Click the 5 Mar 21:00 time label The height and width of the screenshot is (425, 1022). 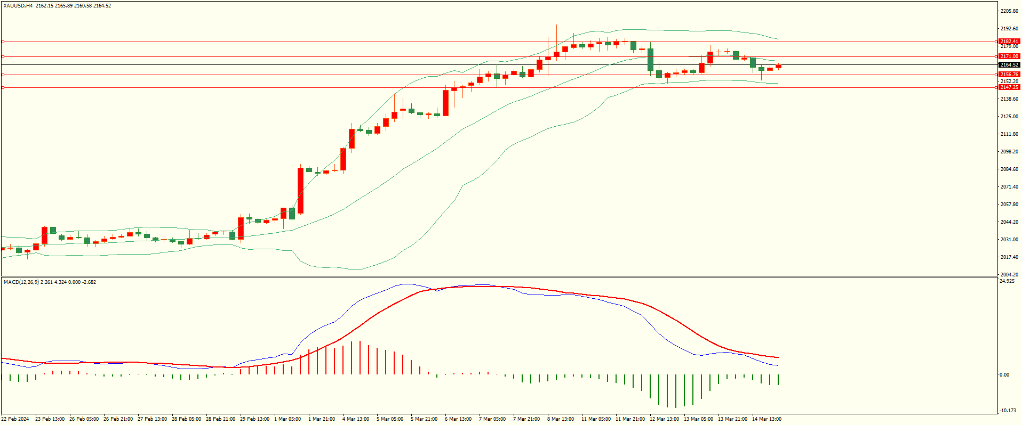pos(425,419)
